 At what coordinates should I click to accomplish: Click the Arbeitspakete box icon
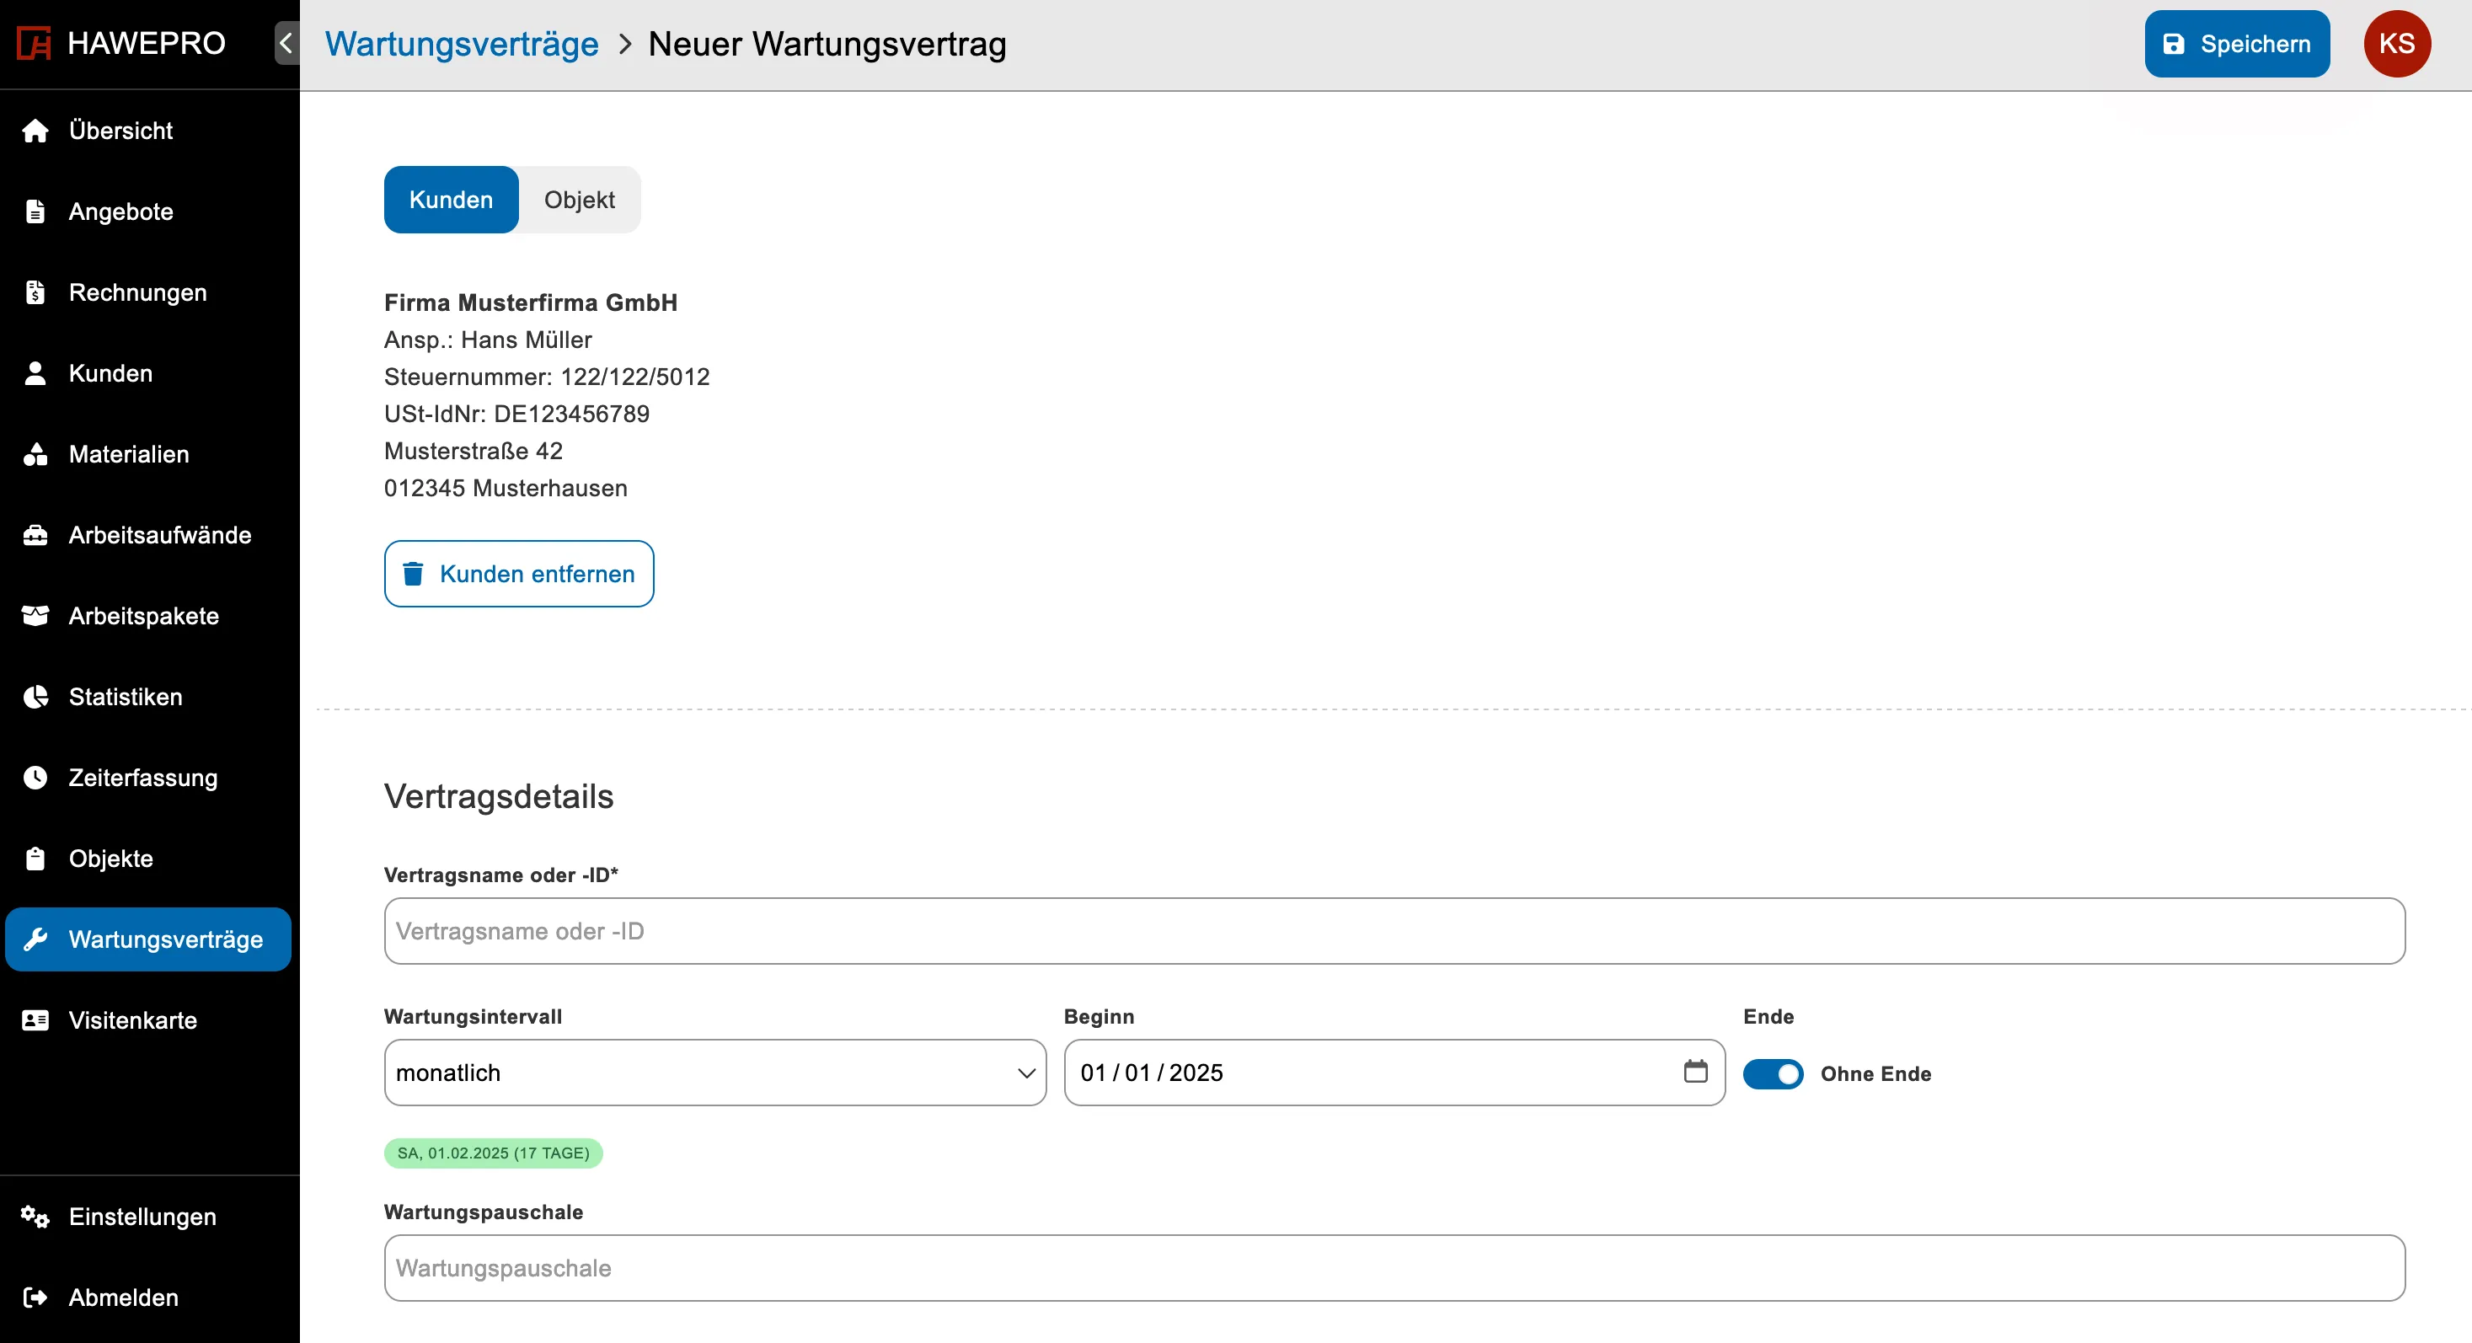click(35, 616)
